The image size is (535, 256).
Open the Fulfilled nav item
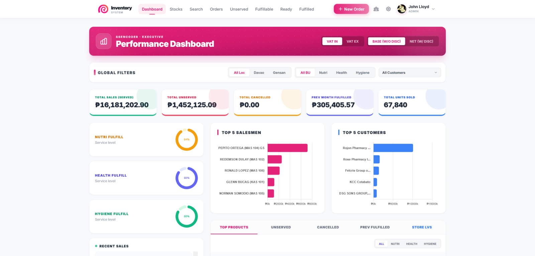(x=307, y=9)
